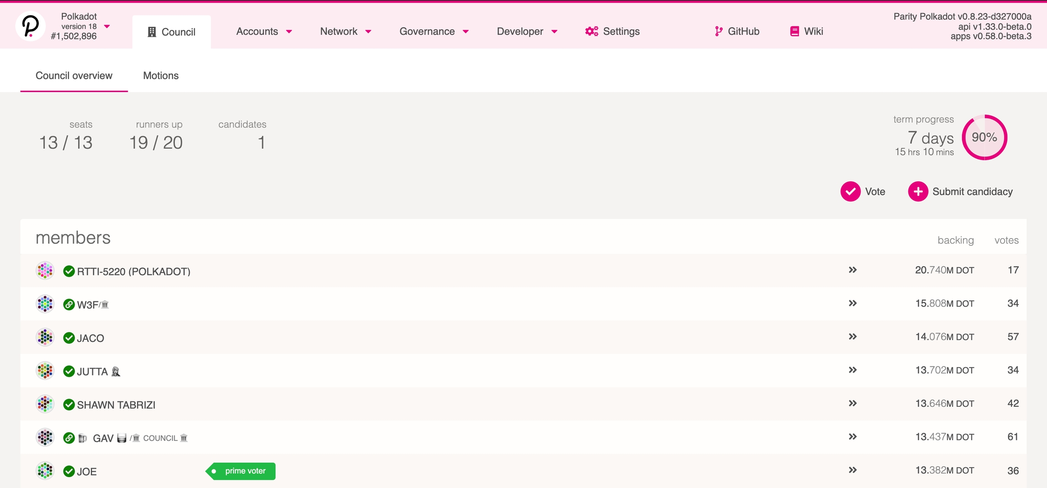Open the Polkadot network selector dropdown
Screen dimensions: 1047x488
pos(107,26)
